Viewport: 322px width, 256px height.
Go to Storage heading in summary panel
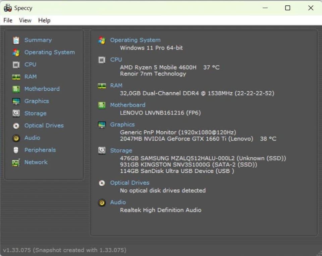coord(121,151)
